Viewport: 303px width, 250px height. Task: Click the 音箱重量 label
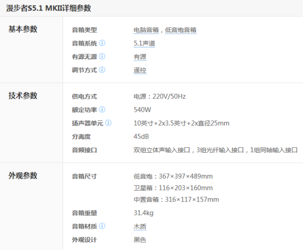(84, 213)
